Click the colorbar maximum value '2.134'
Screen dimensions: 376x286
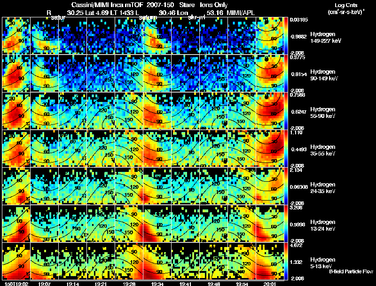point(296,170)
